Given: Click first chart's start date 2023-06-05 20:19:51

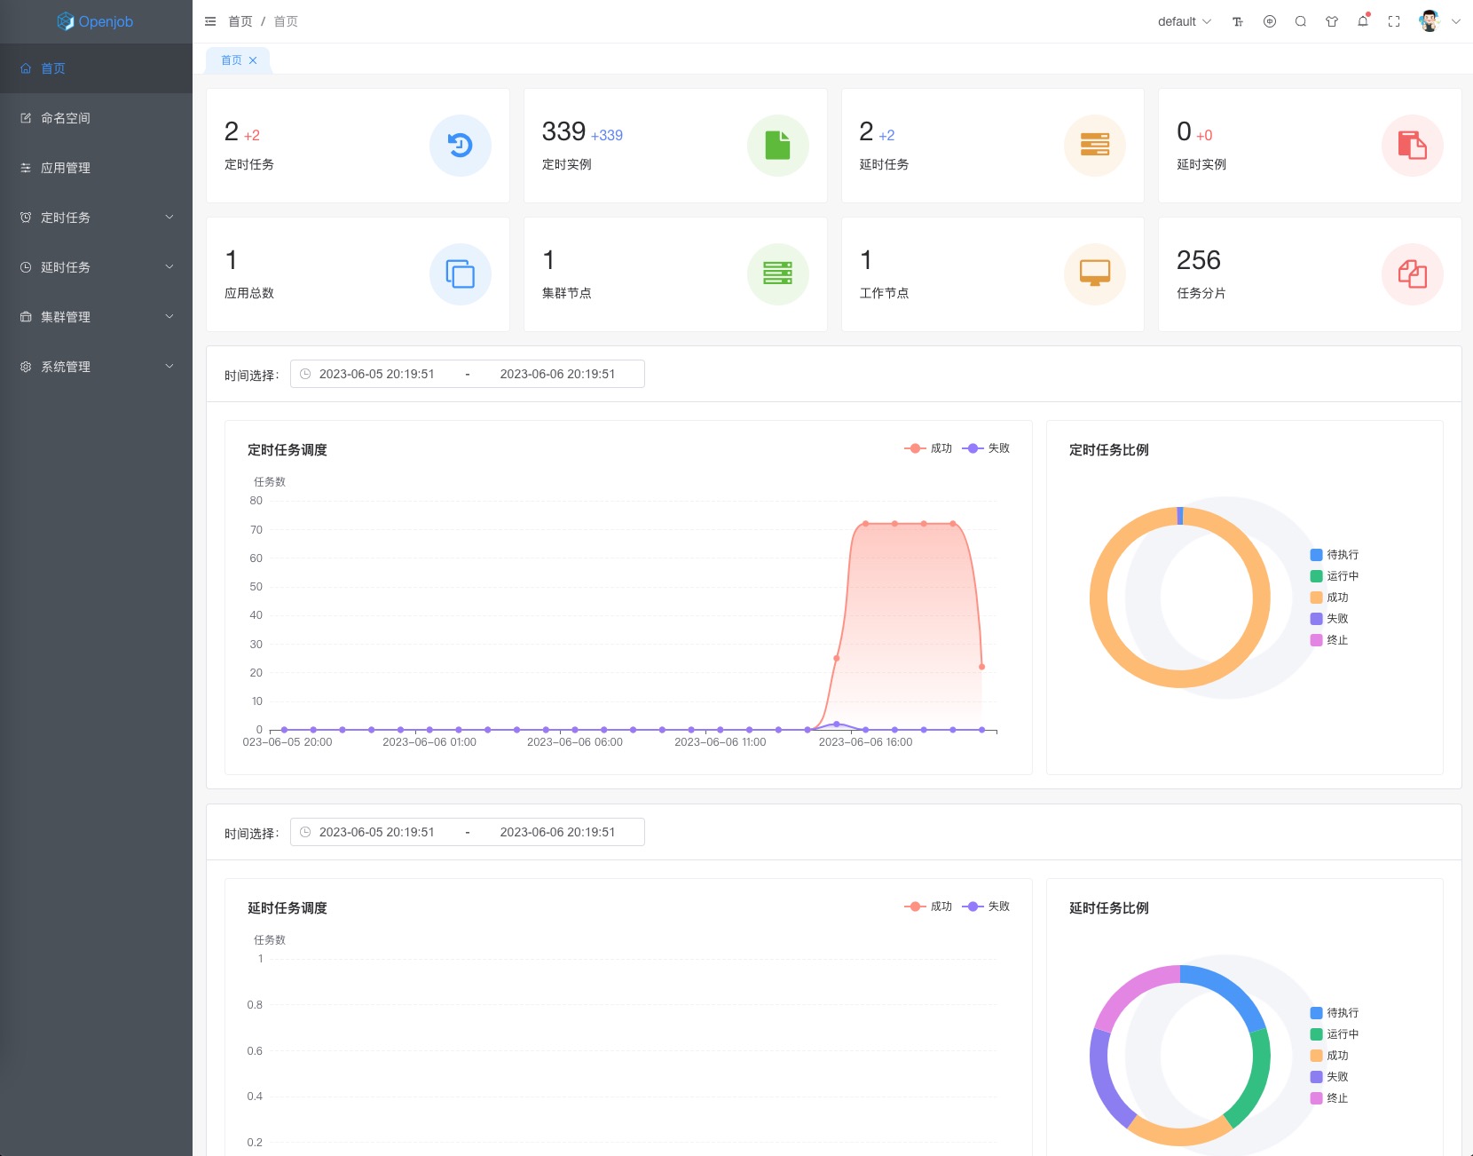Looking at the screenshot, I should [377, 374].
